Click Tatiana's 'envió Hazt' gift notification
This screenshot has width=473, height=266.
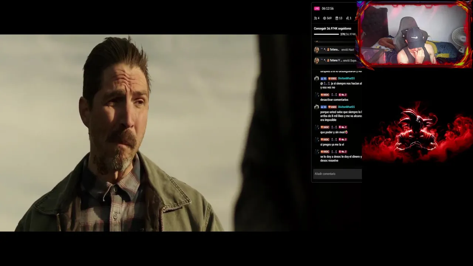click(x=334, y=50)
